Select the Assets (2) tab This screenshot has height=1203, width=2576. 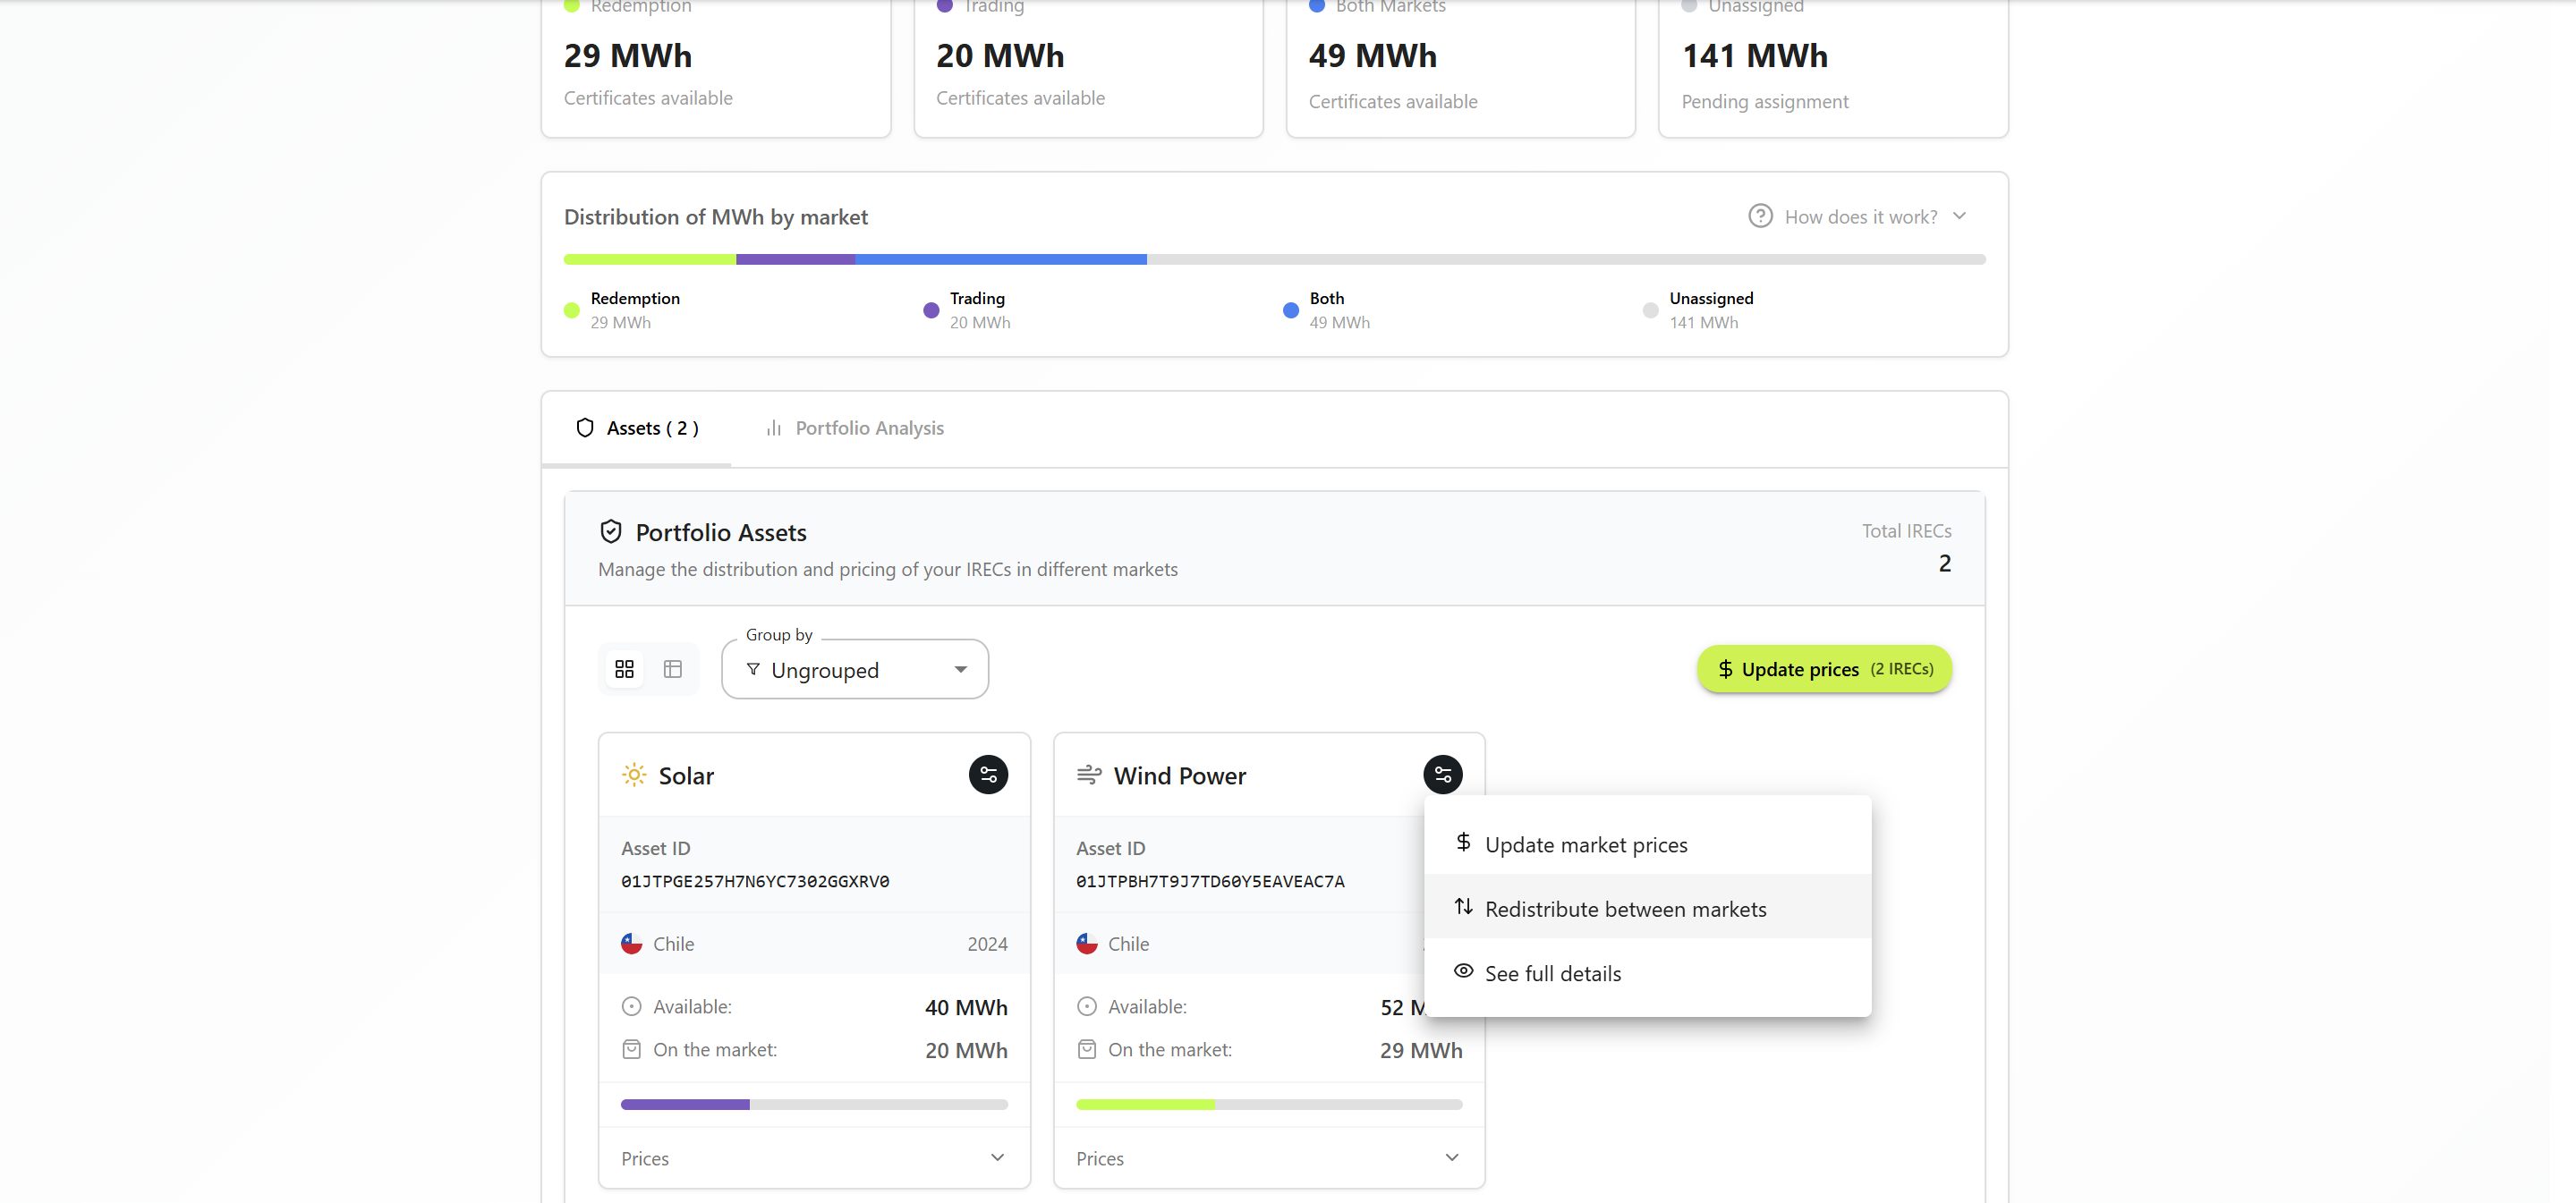[637, 428]
